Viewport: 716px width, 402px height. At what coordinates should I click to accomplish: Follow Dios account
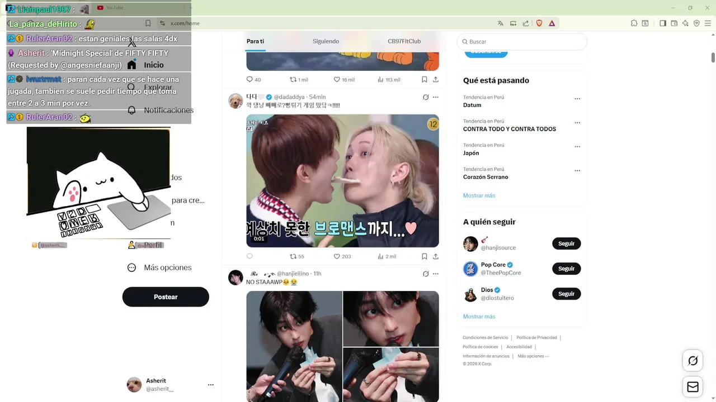pos(566,294)
